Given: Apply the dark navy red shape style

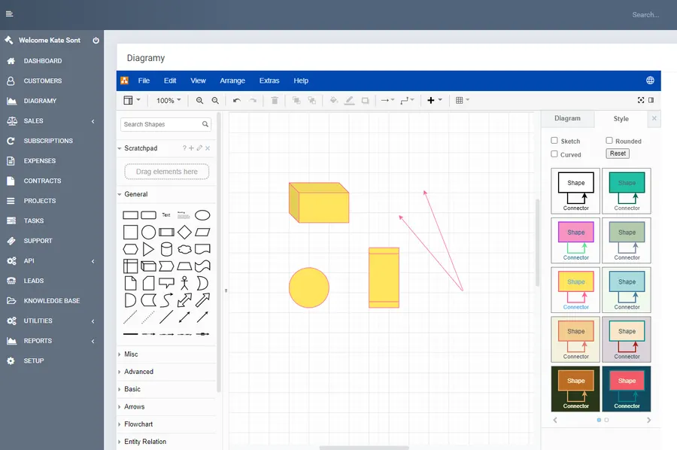Looking at the screenshot, I should (x=627, y=389).
